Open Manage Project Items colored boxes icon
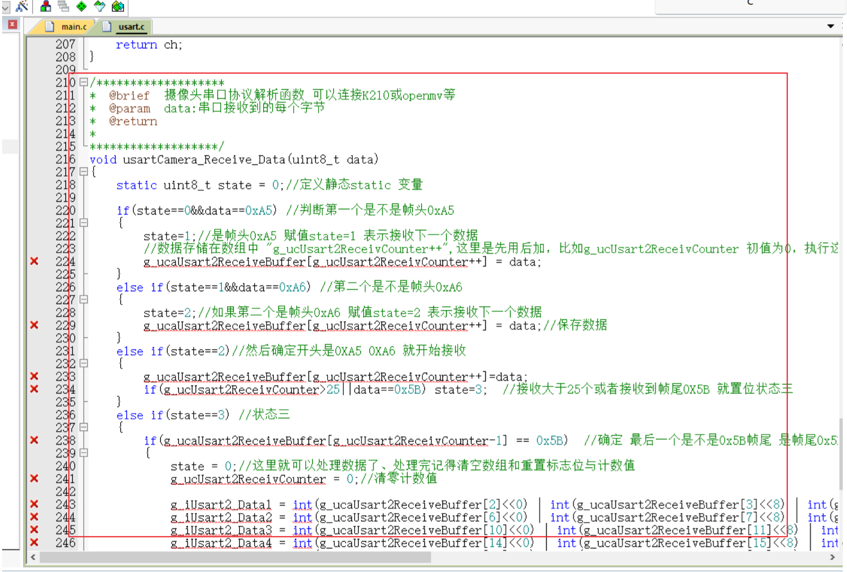 coord(46,6)
